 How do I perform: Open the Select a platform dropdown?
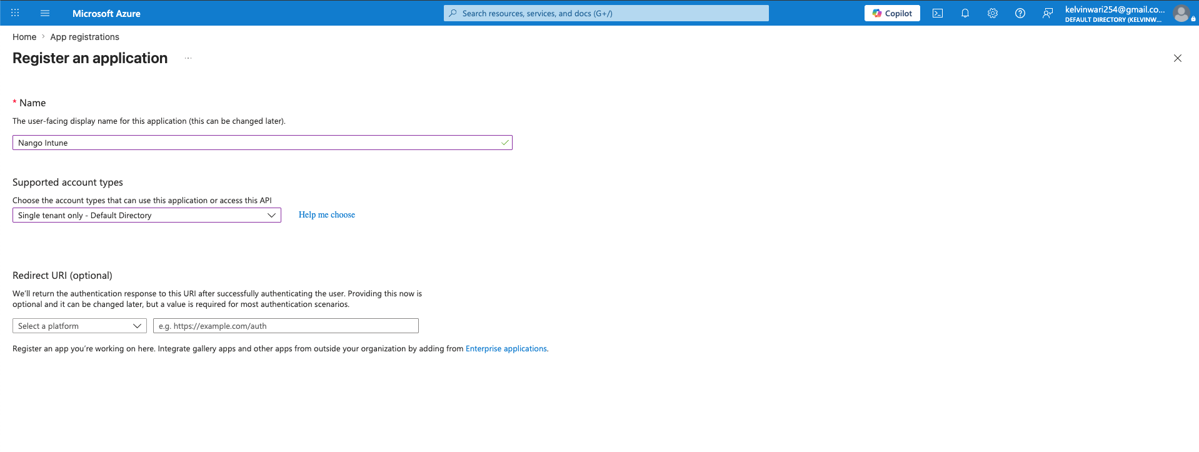[x=79, y=326]
